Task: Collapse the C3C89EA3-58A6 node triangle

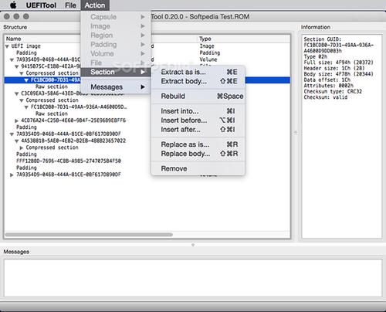Action: tap(17, 93)
